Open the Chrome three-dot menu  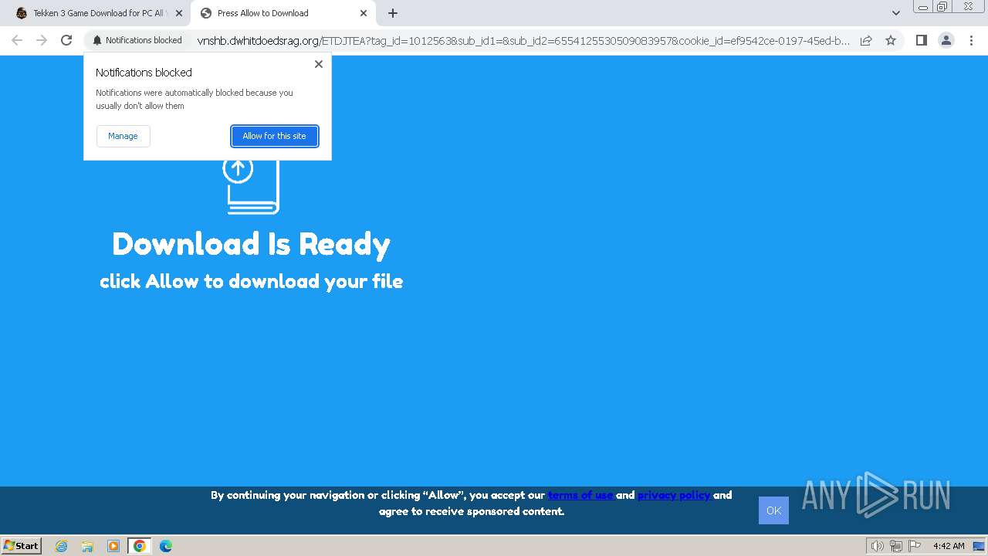pos(971,40)
